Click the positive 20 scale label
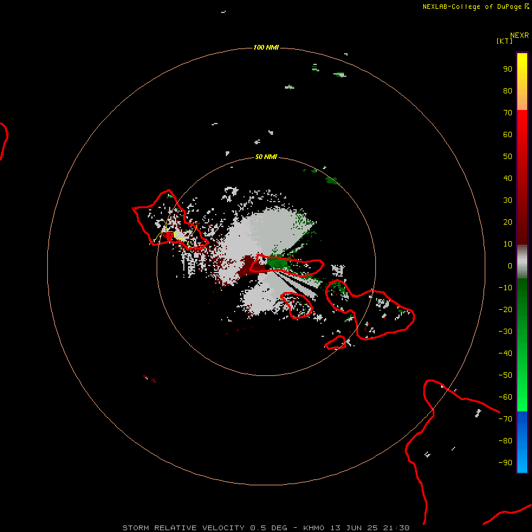 pyautogui.click(x=508, y=222)
